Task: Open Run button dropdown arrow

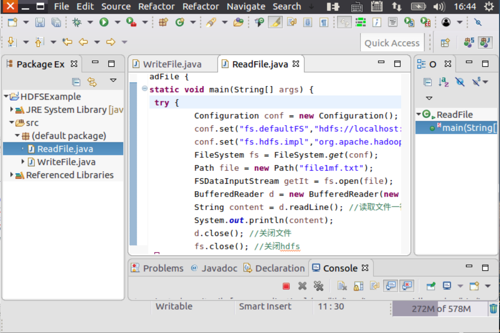Action: pyautogui.click(x=117, y=22)
